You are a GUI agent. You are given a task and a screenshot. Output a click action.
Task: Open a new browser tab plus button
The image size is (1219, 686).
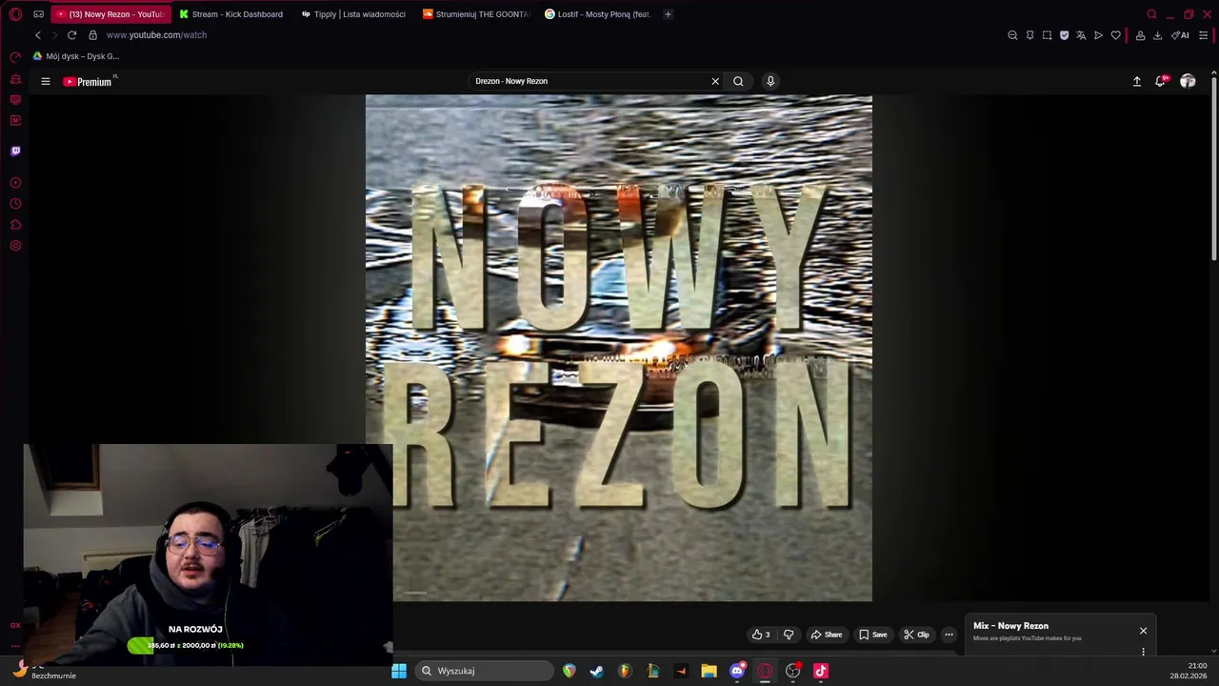coord(668,14)
